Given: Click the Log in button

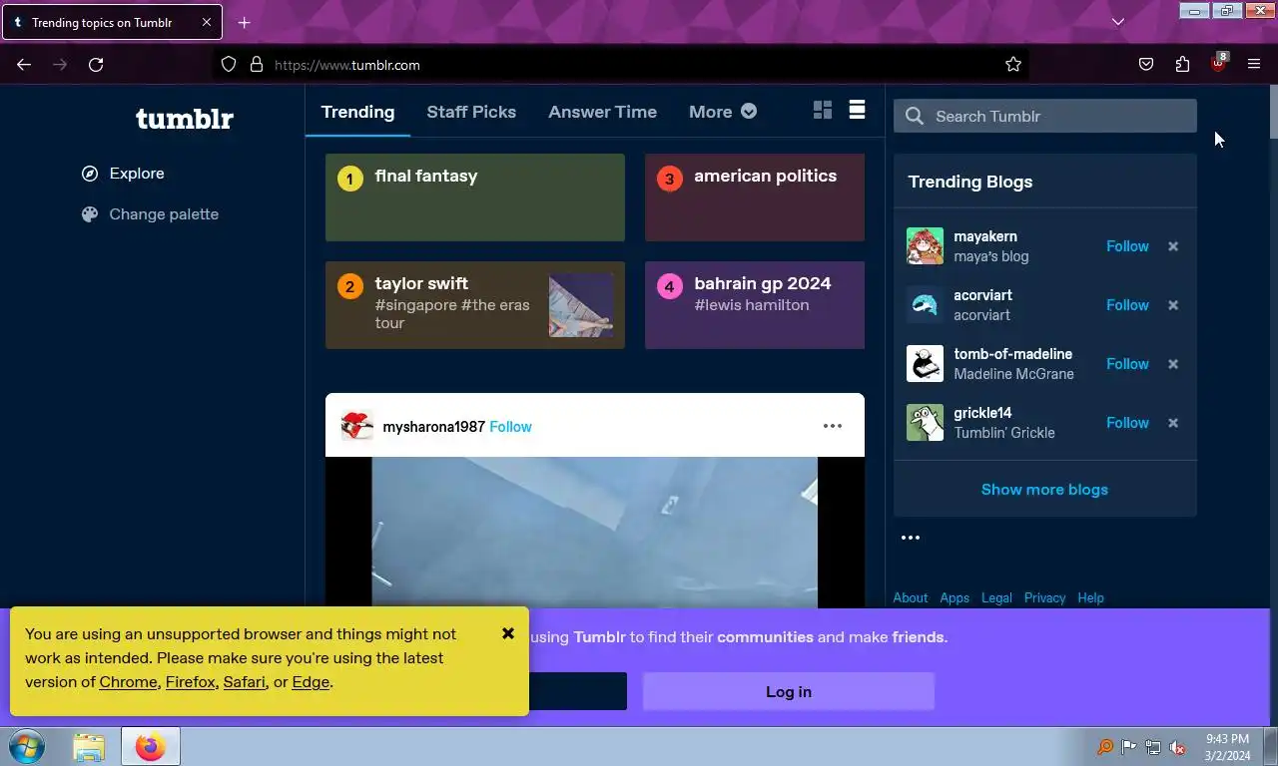Looking at the screenshot, I should click(x=789, y=691).
